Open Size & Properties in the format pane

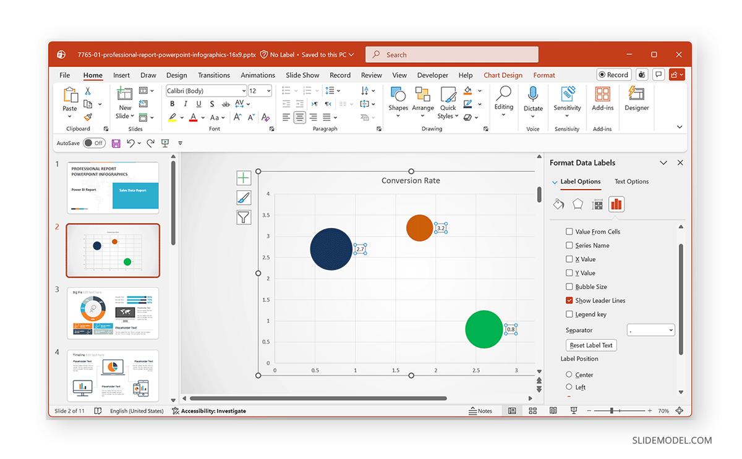click(597, 204)
